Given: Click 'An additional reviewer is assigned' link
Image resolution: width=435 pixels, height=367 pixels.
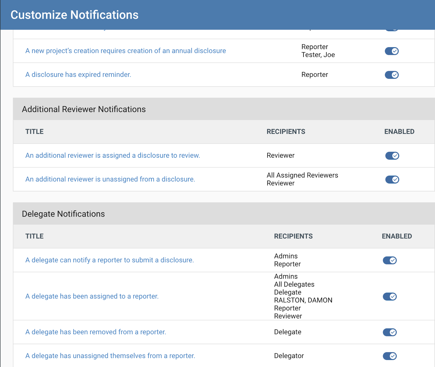Looking at the screenshot, I should pos(113,156).
